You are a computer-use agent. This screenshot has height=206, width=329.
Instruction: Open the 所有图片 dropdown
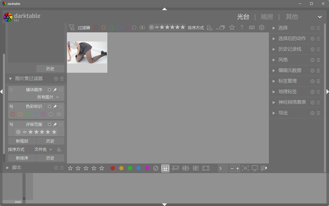pos(48,97)
